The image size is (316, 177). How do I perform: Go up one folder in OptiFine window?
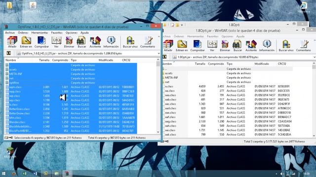(9, 53)
